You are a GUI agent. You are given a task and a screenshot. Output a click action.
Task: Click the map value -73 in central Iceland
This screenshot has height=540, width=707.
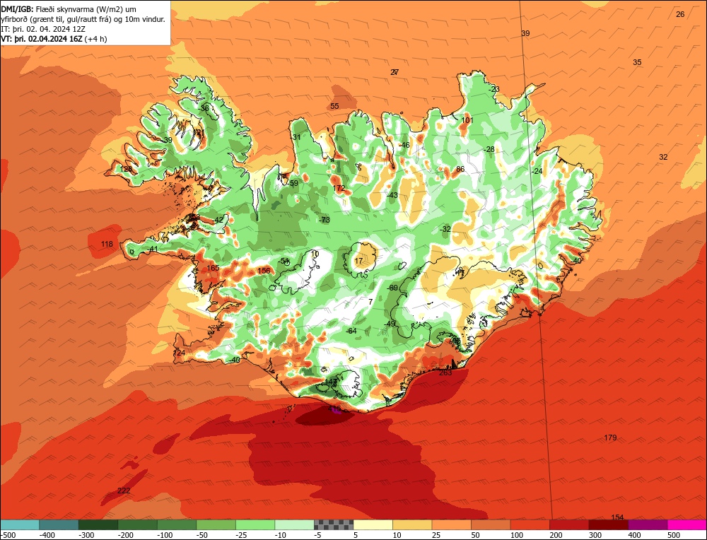pyautogui.click(x=325, y=220)
